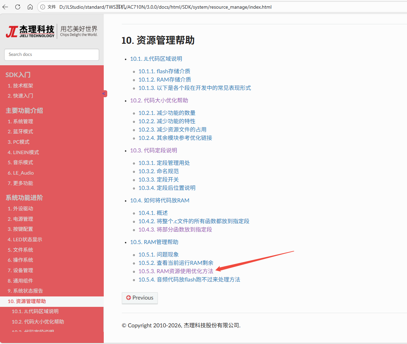Click the browser back arrow

point(5,7)
